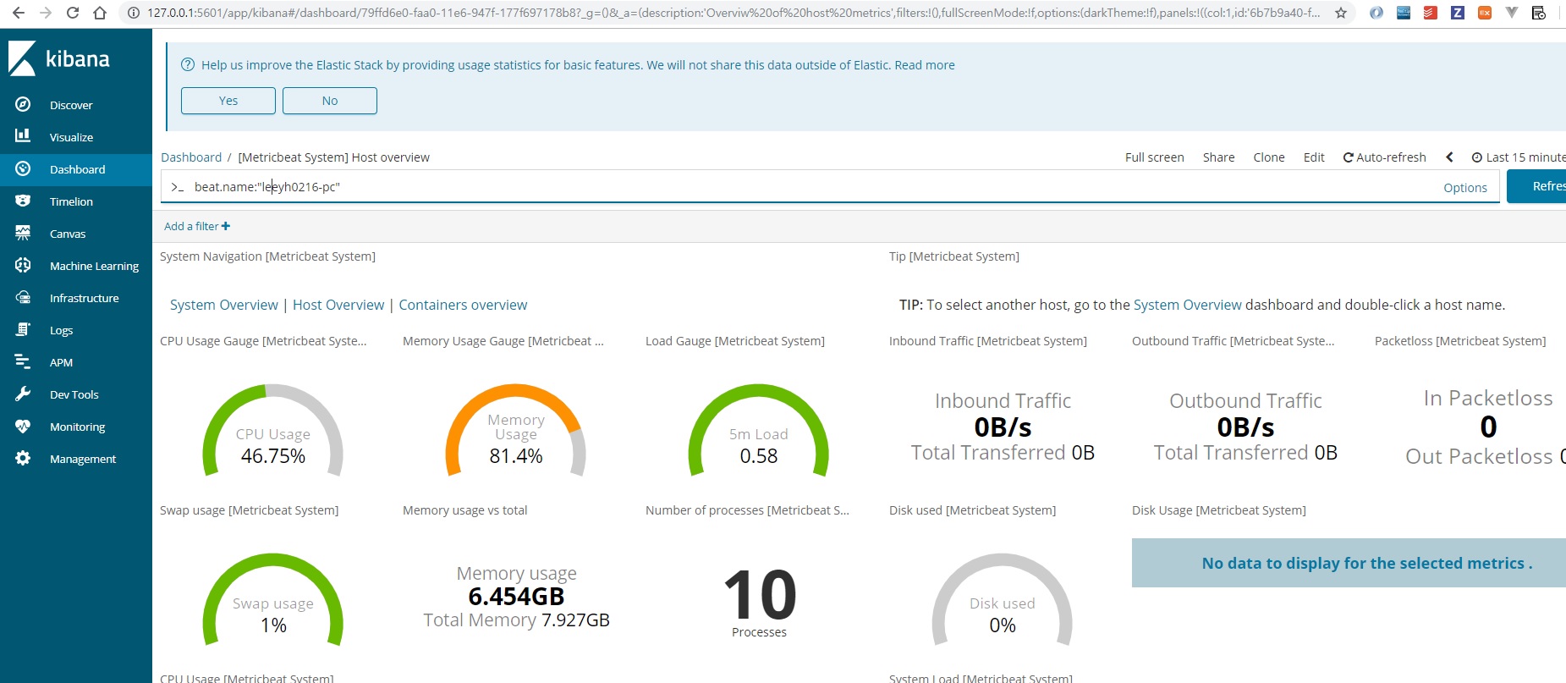Open Infrastructure icon in sidebar
The width and height of the screenshot is (1566, 683).
pyautogui.click(x=23, y=297)
